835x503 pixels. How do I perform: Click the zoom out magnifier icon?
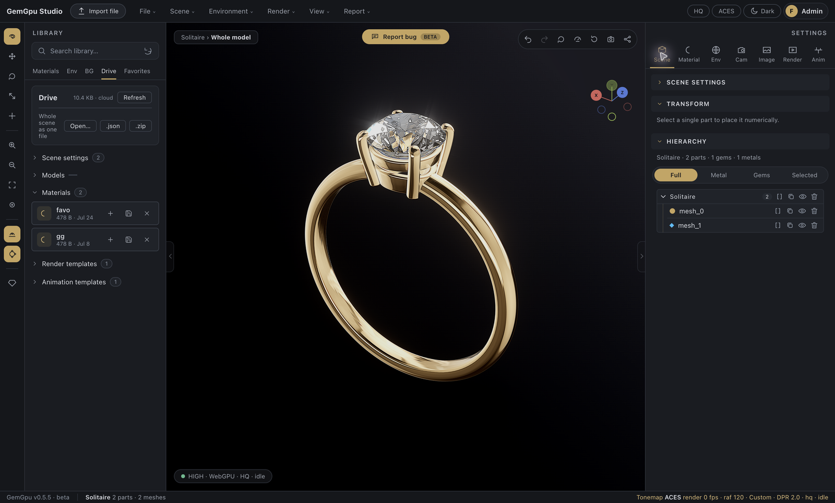pyautogui.click(x=12, y=165)
